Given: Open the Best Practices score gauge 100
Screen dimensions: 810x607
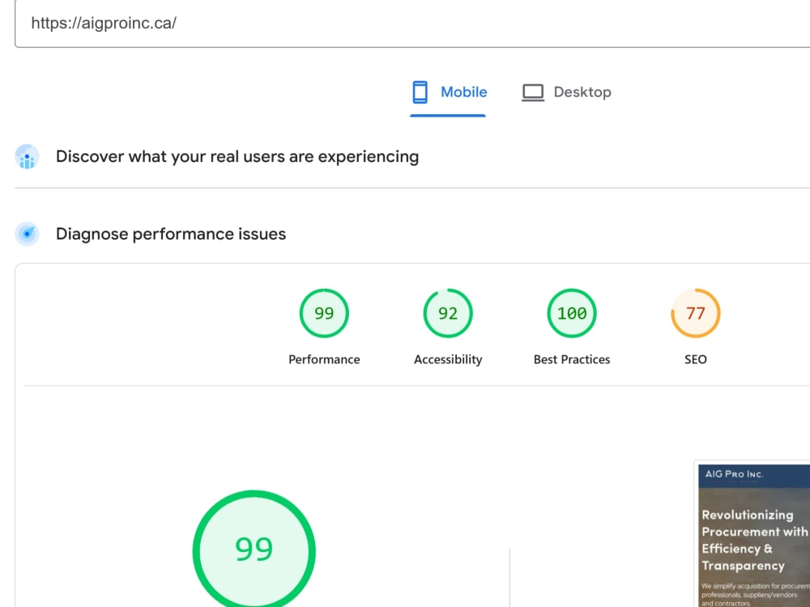Looking at the screenshot, I should pos(572,313).
